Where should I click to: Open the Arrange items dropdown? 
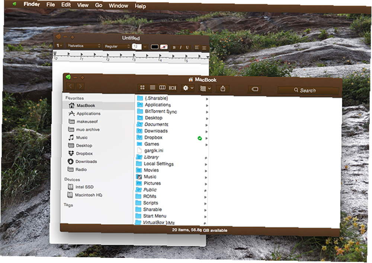coord(205,89)
